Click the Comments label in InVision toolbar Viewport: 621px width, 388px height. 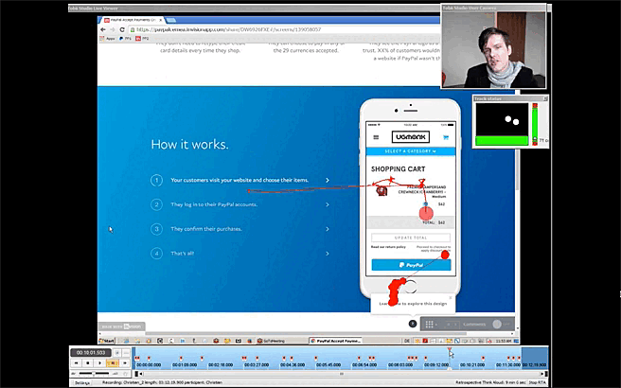pyautogui.click(x=474, y=325)
